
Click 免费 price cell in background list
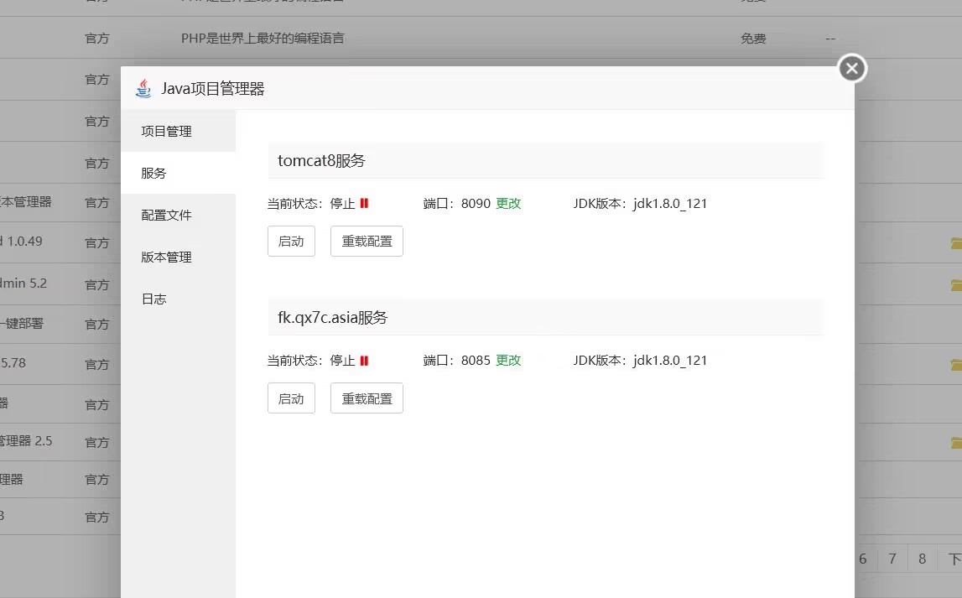pos(753,39)
